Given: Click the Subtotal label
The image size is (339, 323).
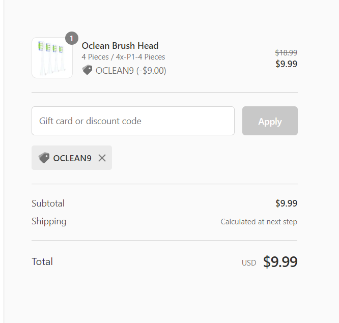Looking at the screenshot, I should [x=48, y=203].
